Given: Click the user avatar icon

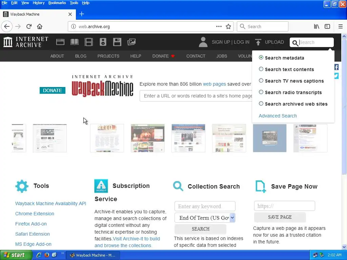Looking at the screenshot, I should (x=203, y=42).
